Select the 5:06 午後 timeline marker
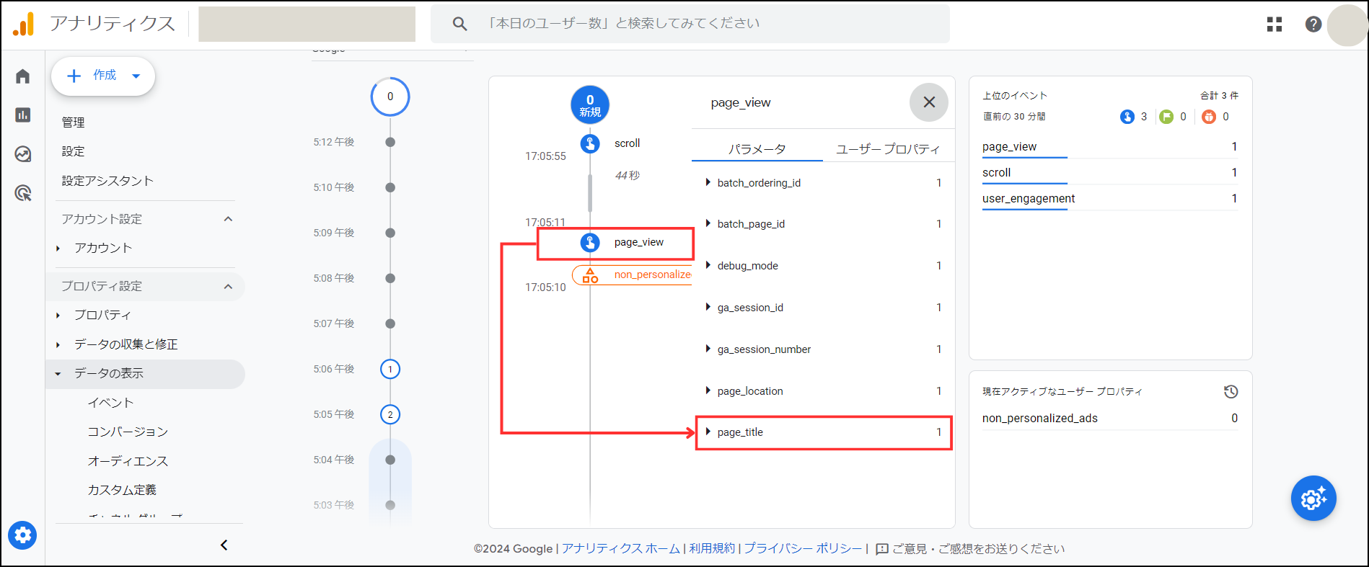Viewport: 1369px width, 567px height. click(x=390, y=370)
